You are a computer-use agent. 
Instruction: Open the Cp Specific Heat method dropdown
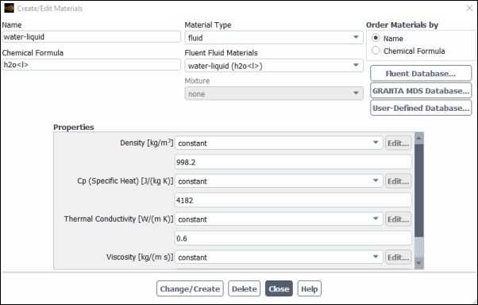click(x=279, y=181)
